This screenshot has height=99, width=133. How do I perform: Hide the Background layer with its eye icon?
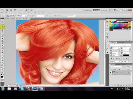point(111,73)
